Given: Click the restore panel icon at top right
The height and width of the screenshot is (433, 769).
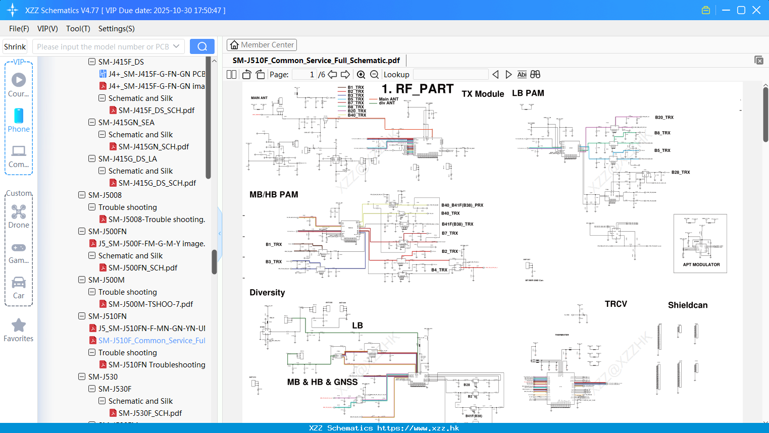Looking at the screenshot, I should pyautogui.click(x=759, y=60).
